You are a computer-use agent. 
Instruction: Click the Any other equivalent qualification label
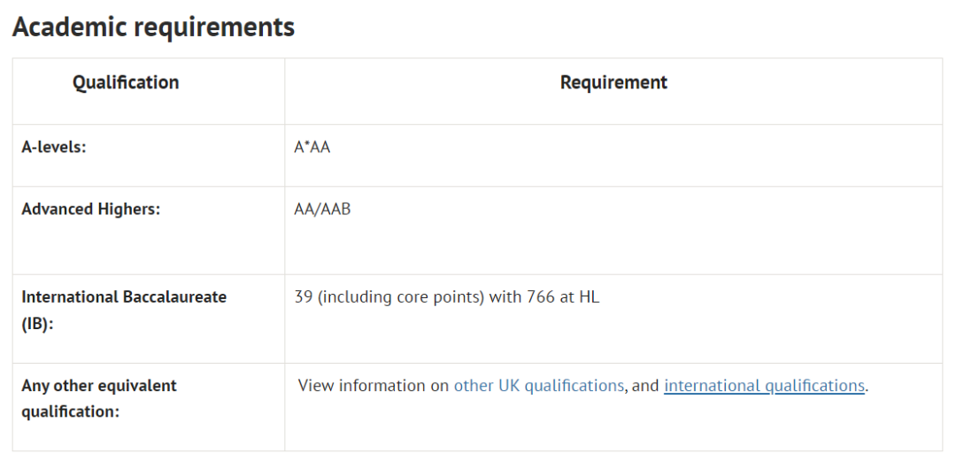pos(99,399)
